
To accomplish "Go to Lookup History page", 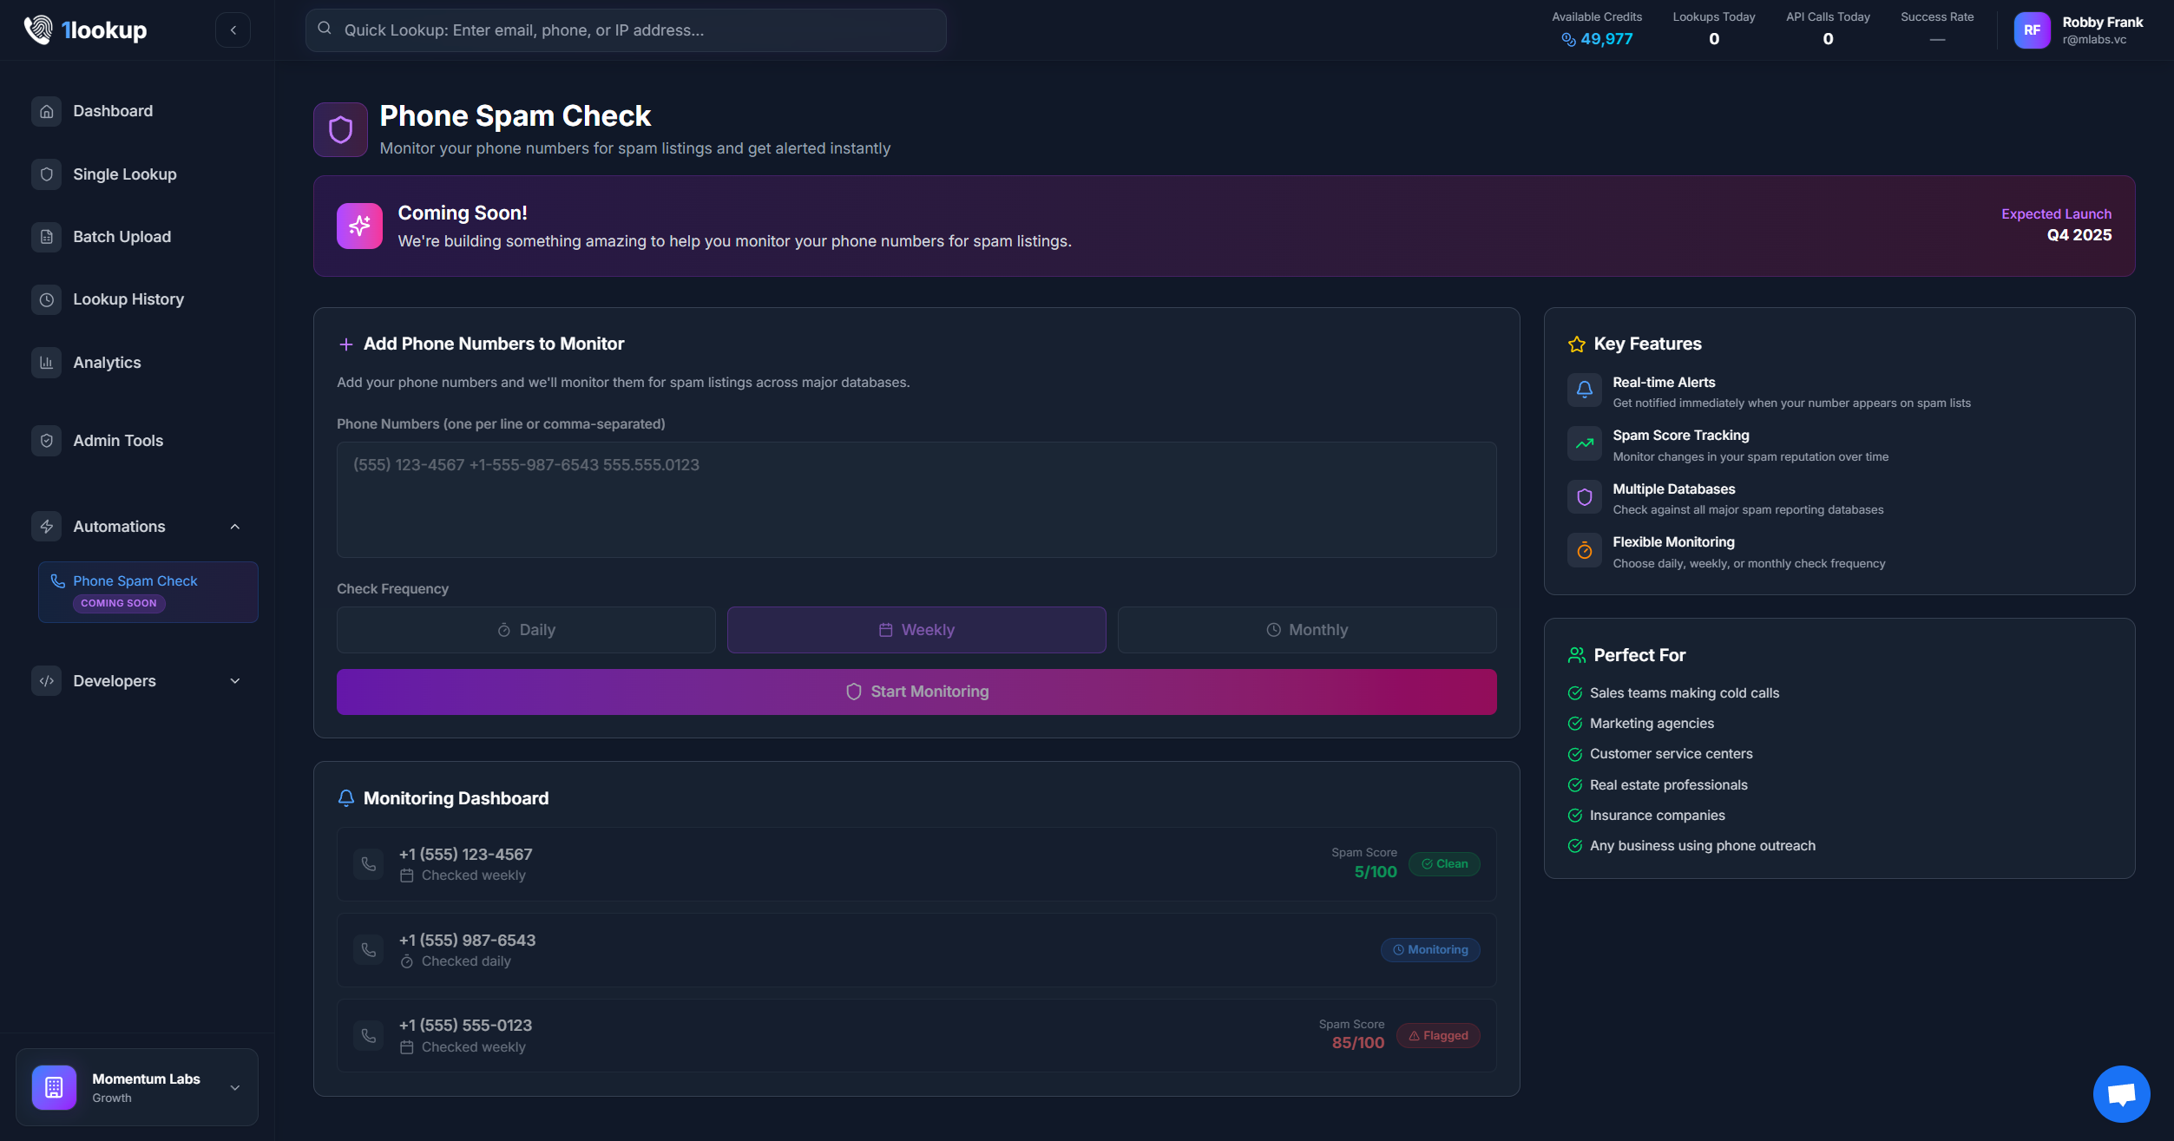I will click(x=128, y=299).
